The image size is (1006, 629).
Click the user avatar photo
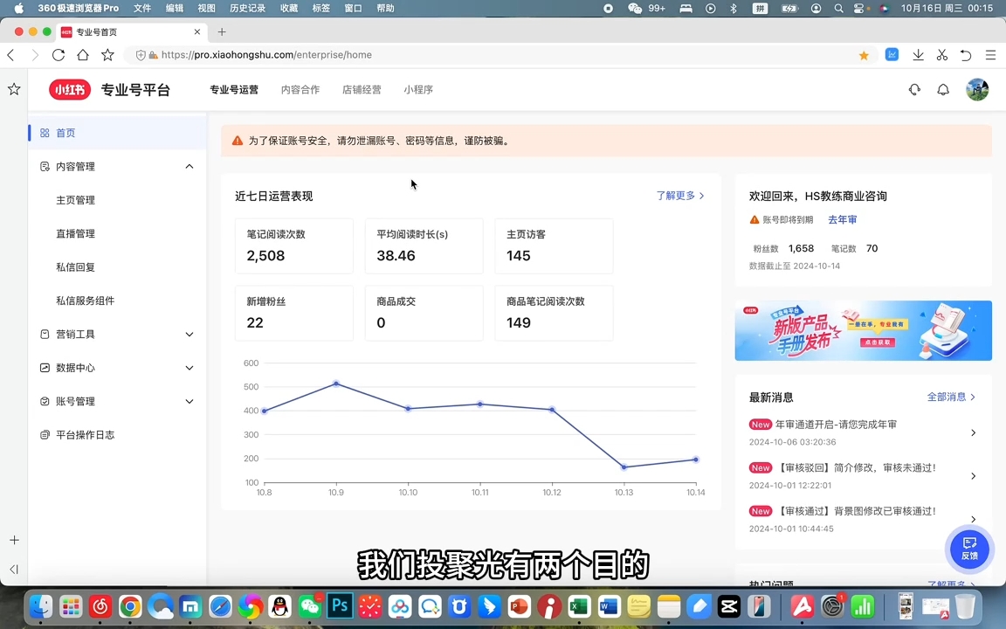coord(977,89)
